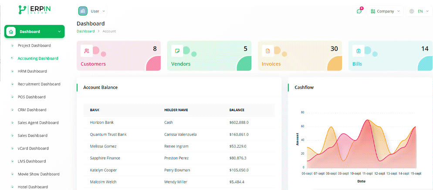This screenshot has width=433, height=190.
Task: Click the Company grid icon
Action: click(373, 11)
